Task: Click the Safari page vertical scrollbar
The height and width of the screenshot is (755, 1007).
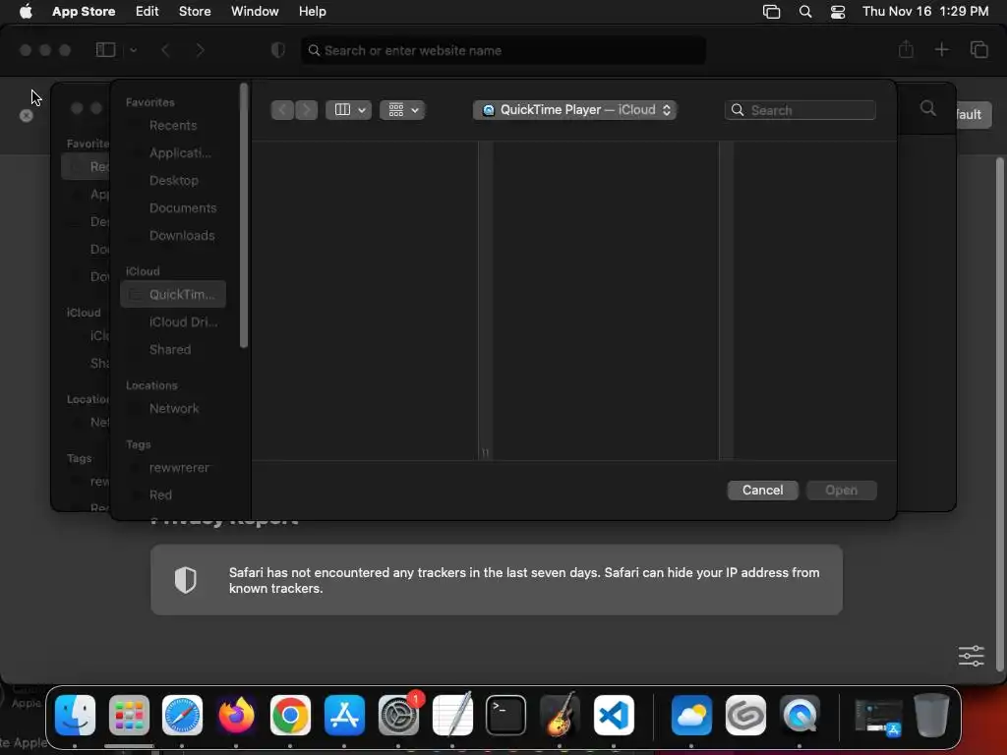Action: (999, 414)
